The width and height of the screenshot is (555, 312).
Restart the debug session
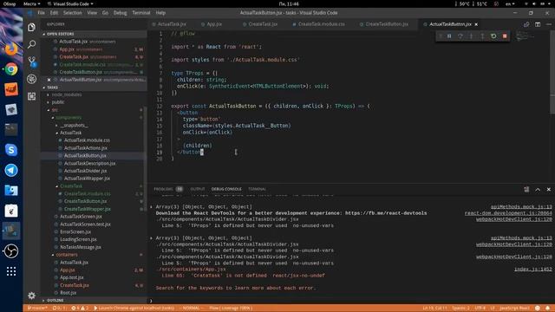[x=493, y=36]
